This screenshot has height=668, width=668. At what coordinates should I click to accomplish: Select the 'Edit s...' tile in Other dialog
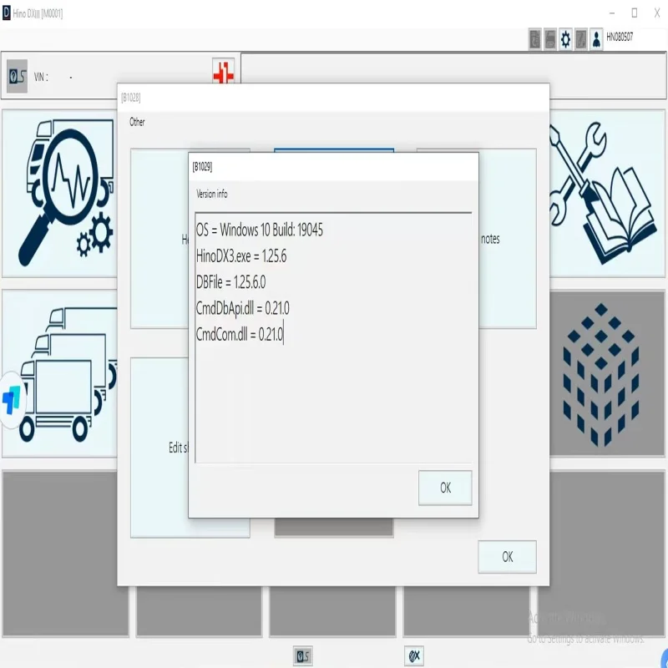(159, 448)
